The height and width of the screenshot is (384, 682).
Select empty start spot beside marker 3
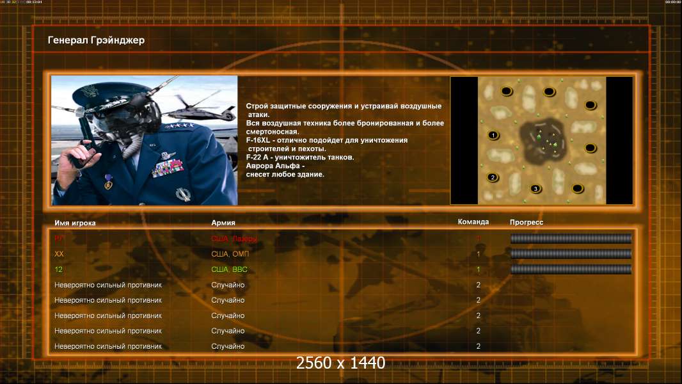[577, 188]
